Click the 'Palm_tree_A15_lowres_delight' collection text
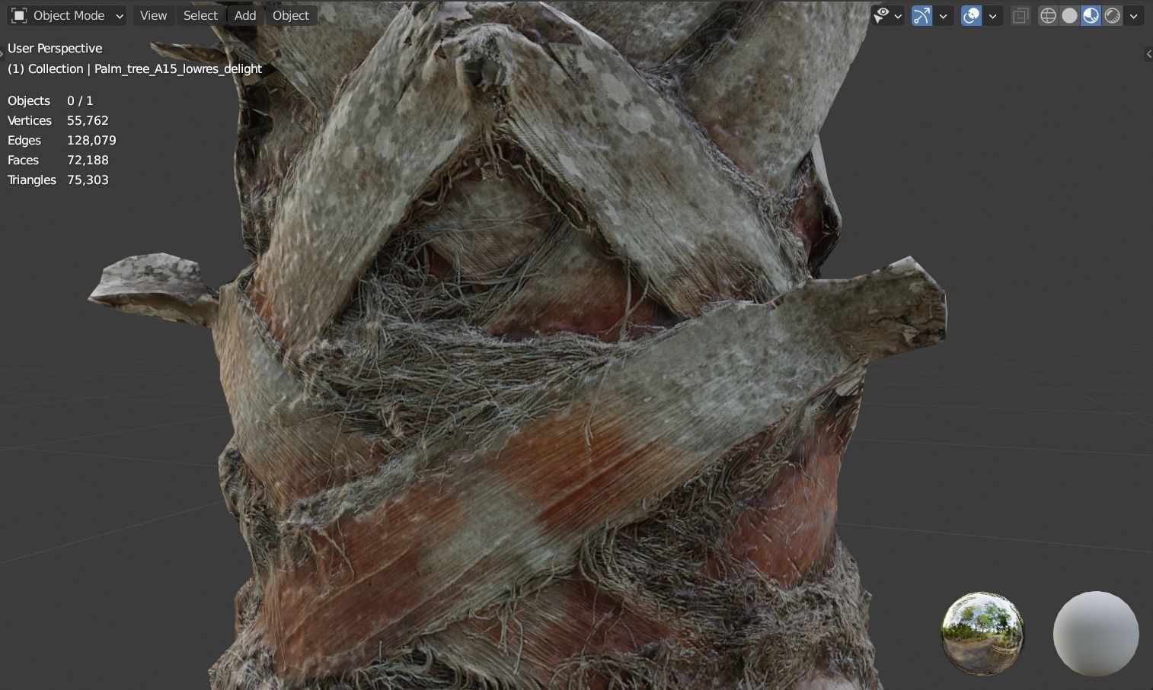Screen dimensions: 1153x690 pyautogui.click(x=178, y=68)
